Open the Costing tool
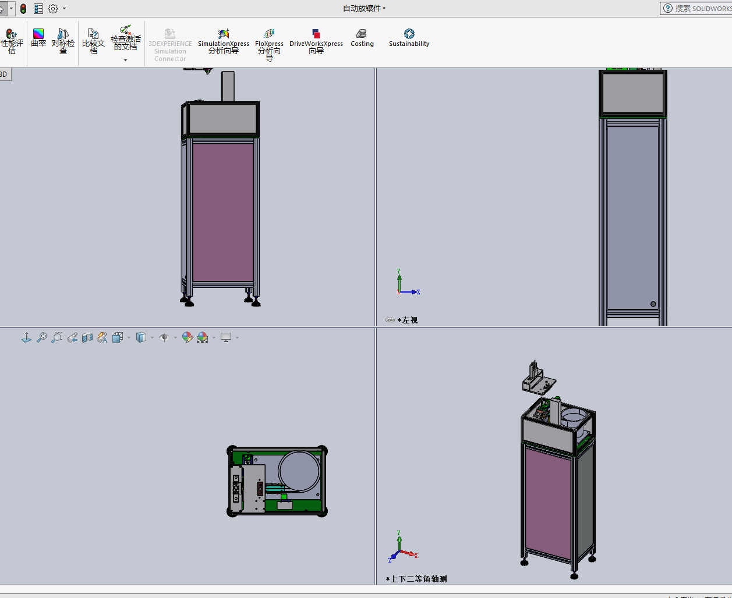 pyautogui.click(x=362, y=38)
